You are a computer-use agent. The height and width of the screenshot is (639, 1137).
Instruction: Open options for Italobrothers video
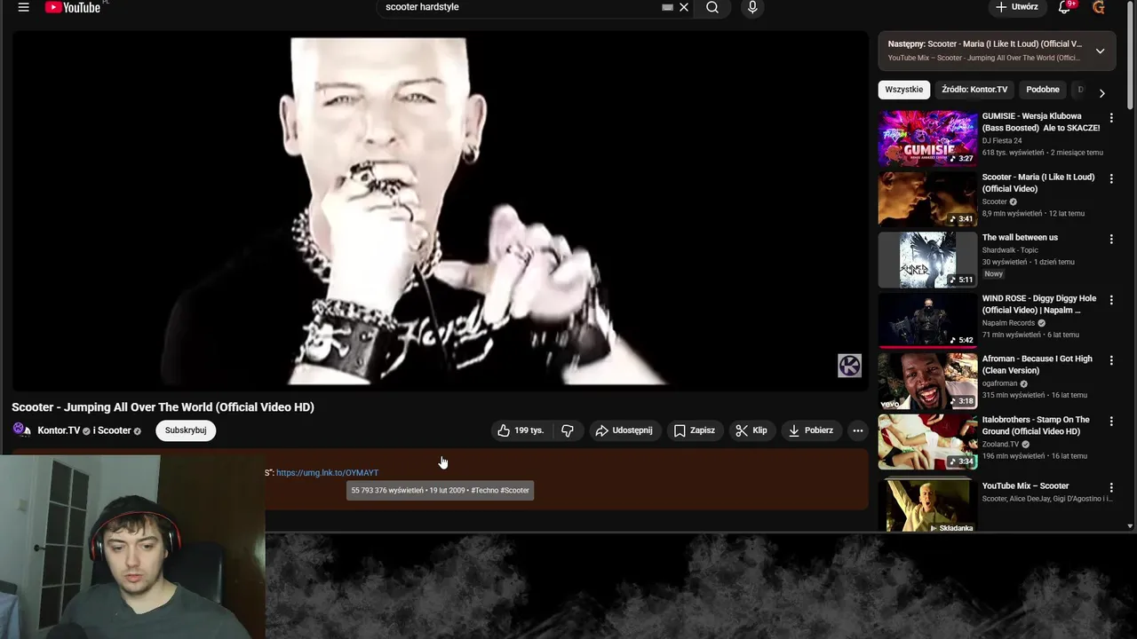(x=1111, y=421)
